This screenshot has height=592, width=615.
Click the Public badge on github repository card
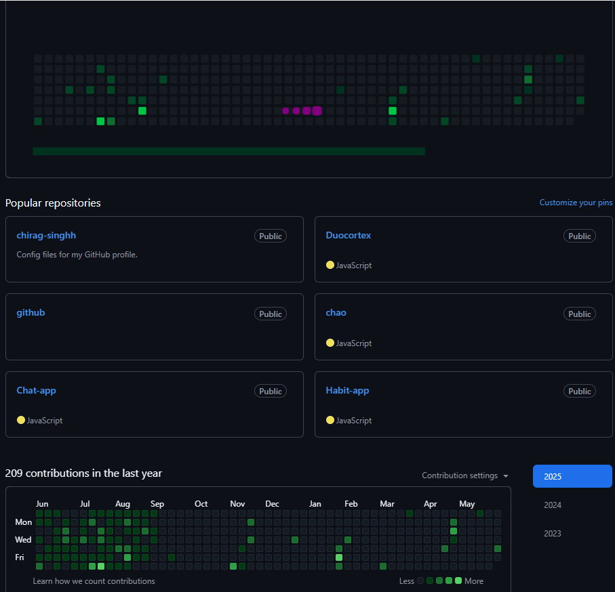pos(271,314)
